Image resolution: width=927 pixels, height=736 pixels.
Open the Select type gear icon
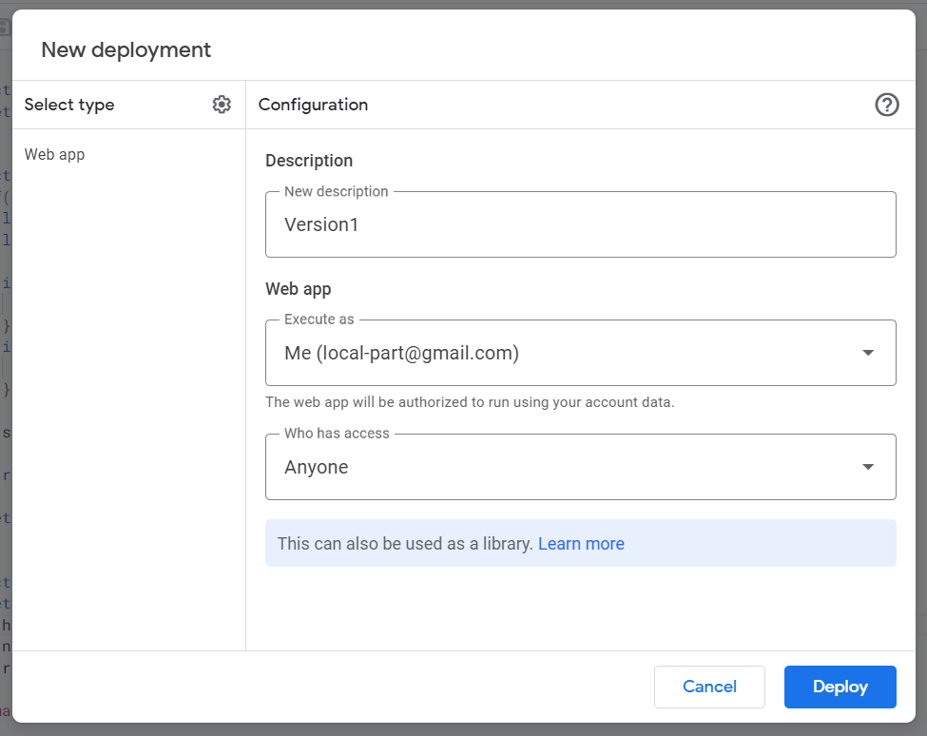tap(222, 105)
